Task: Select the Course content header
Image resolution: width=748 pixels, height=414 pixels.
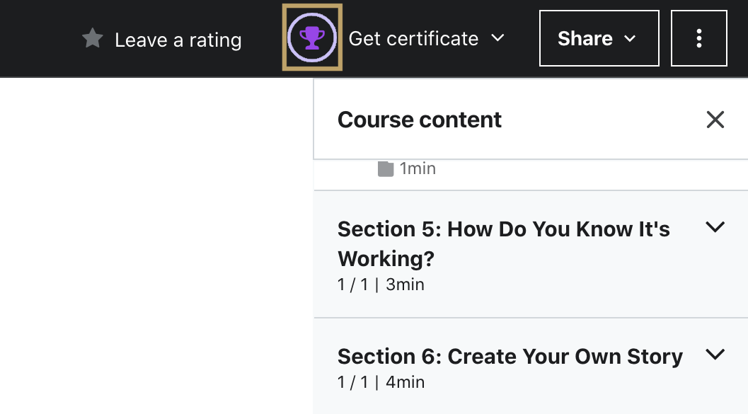Action: pos(420,120)
